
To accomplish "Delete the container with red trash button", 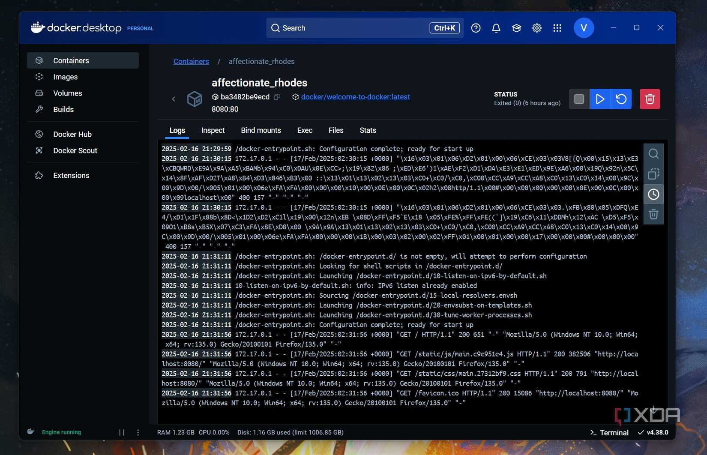I will click(x=650, y=99).
